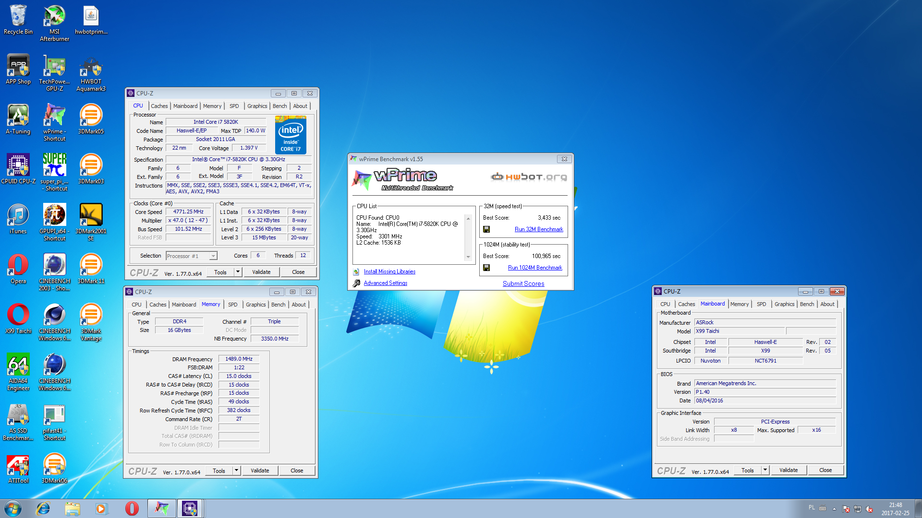Launch ATITool desktop icon
The height and width of the screenshot is (518, 922).
[x=18, y=469]
